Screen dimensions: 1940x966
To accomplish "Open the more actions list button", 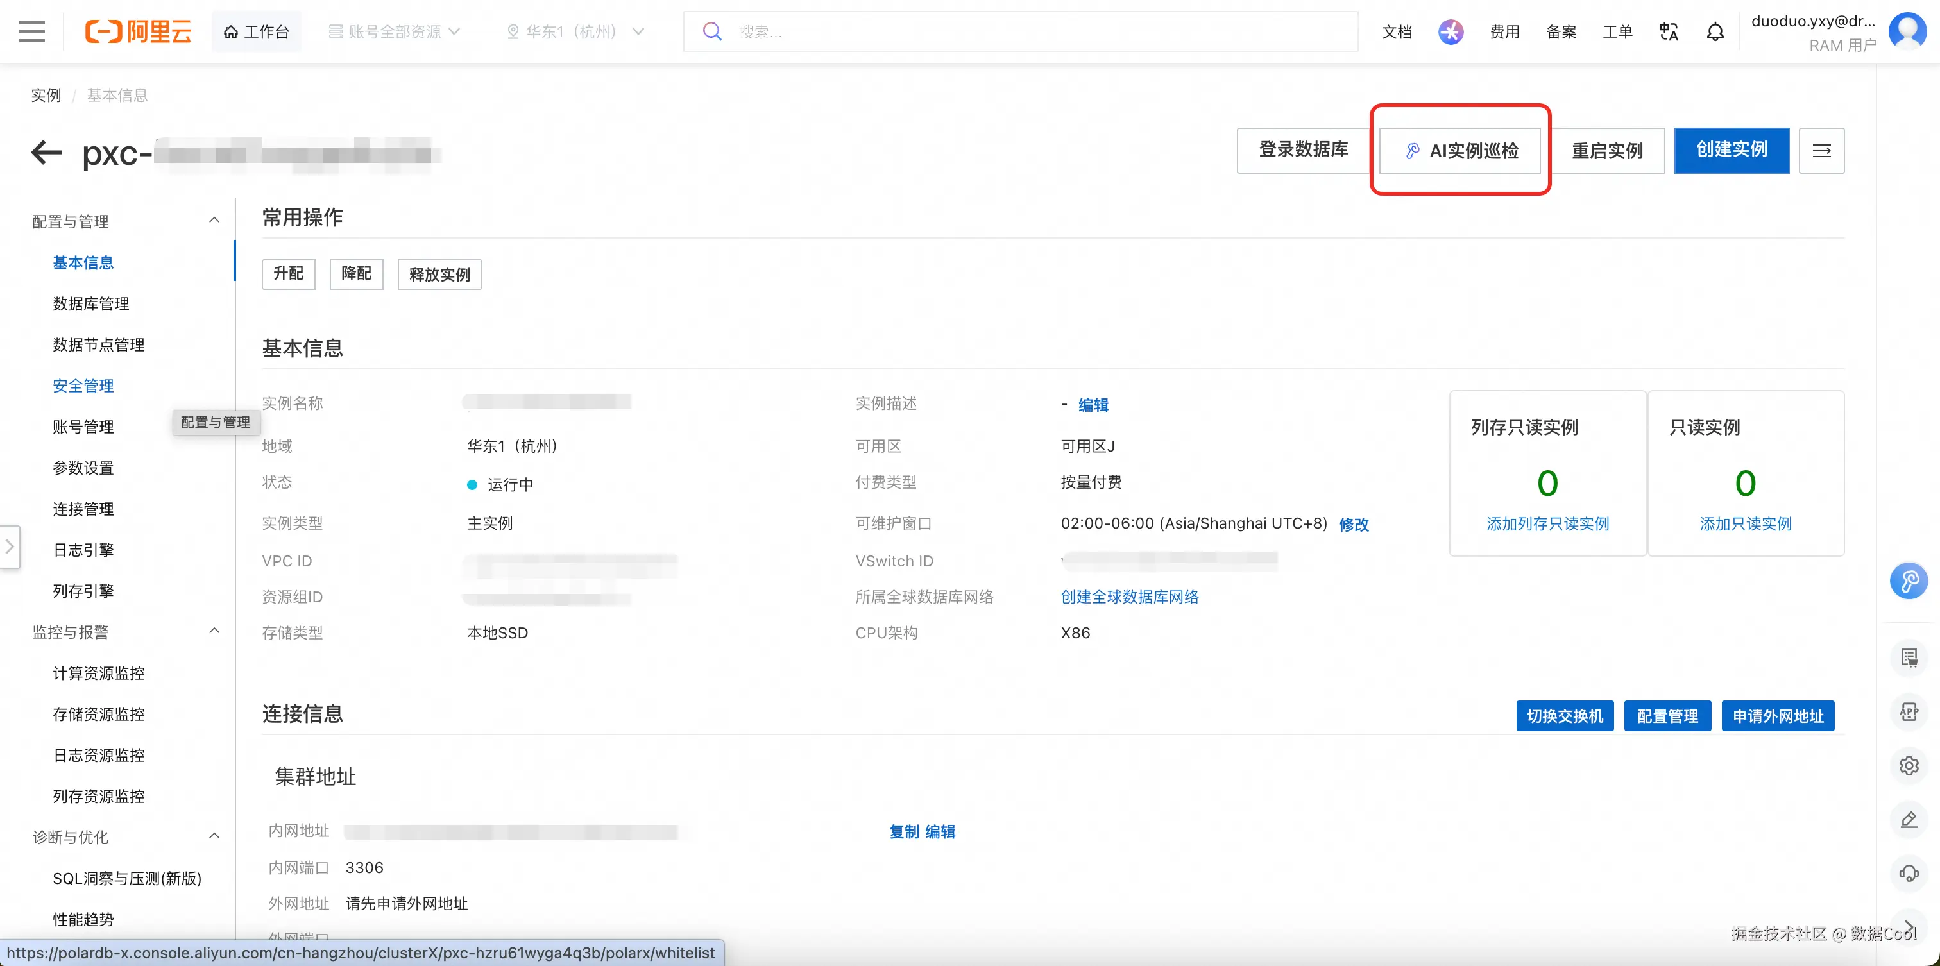I will (1821, 151).
